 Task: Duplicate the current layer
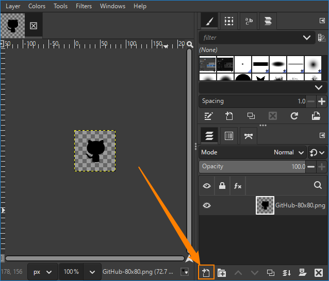coord(270,273)
